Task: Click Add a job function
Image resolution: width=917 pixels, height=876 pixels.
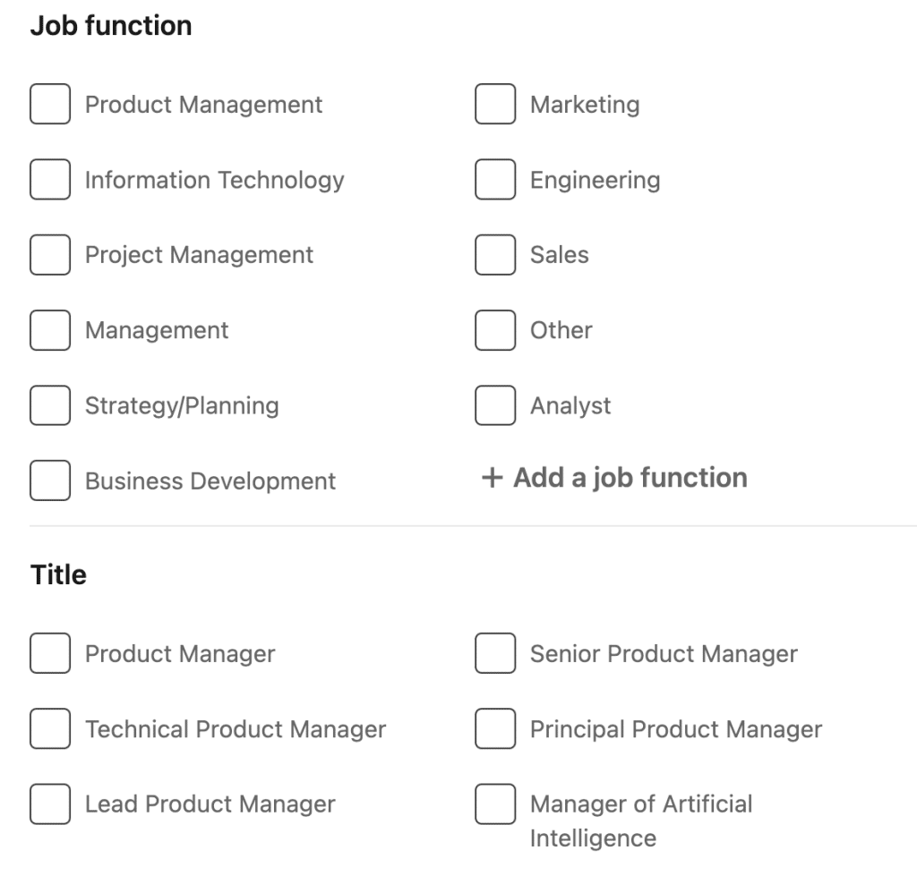Action: pos(630,478)
